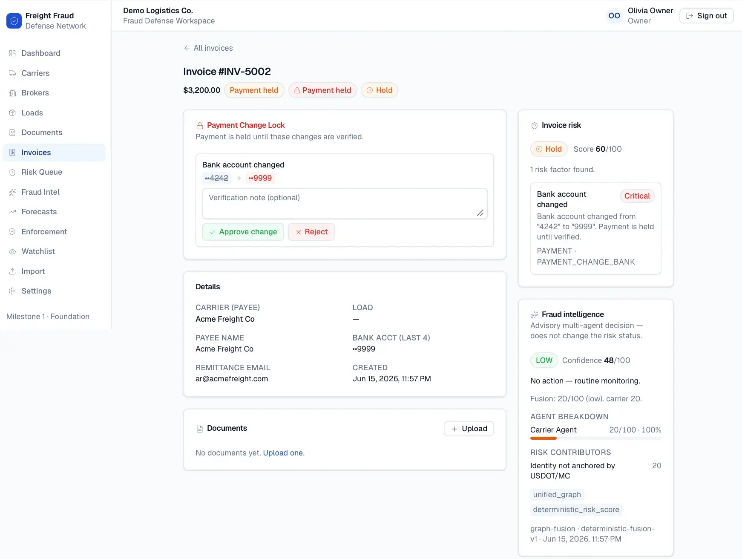Viewport: 742px width, 559px height.
Task: Click the resize handle of the note field
Action: tap(480, 213)
